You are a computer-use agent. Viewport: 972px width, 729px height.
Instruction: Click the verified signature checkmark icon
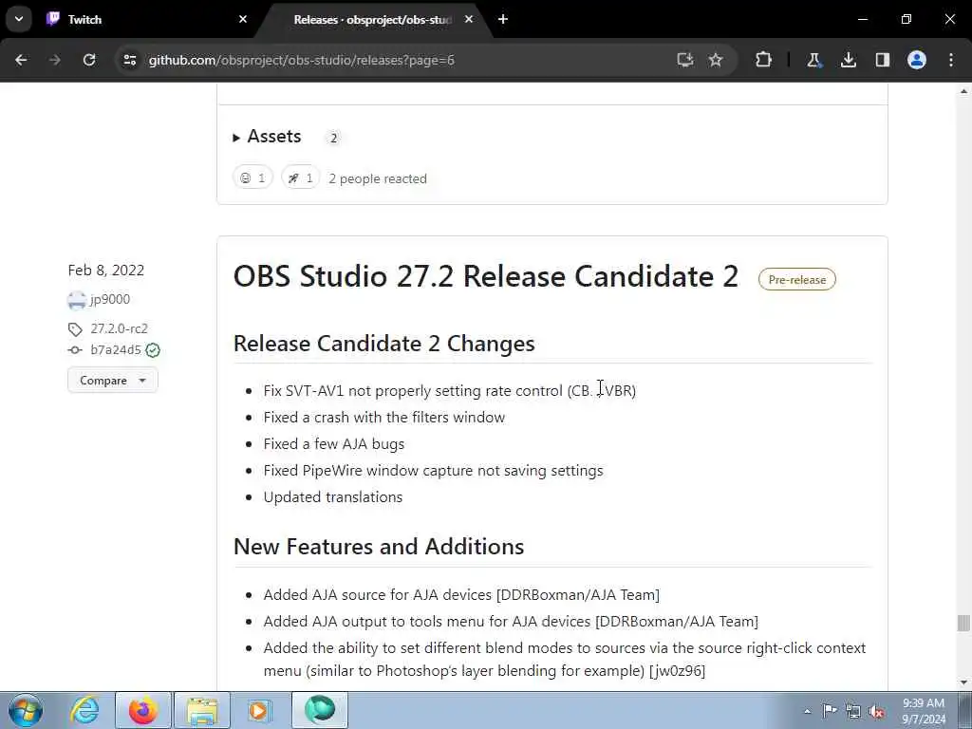pyautogui.click(x=153, y=350)
